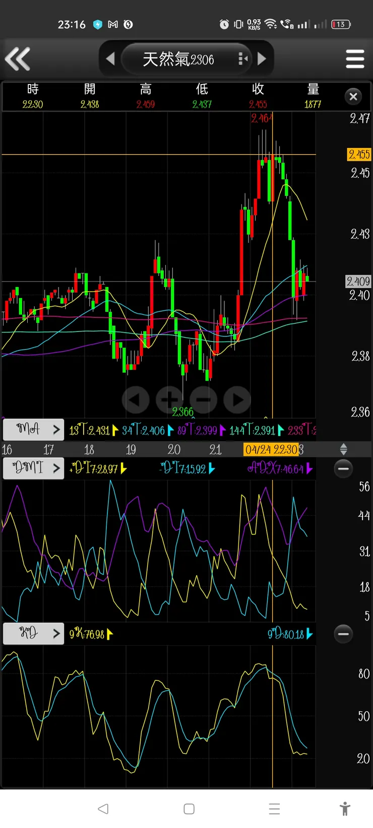The image size is (373, 828).
Task: Tap the up-down panel resize arrows
Action: point(343,449)
